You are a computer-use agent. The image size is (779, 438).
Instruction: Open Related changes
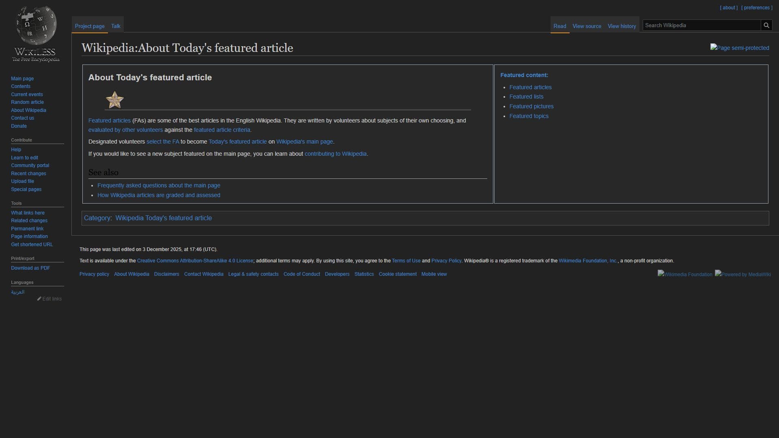[x=29, y=221]
